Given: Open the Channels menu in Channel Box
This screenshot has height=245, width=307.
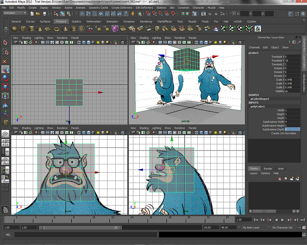Looking at the screenshot, I should pos(254,47).
